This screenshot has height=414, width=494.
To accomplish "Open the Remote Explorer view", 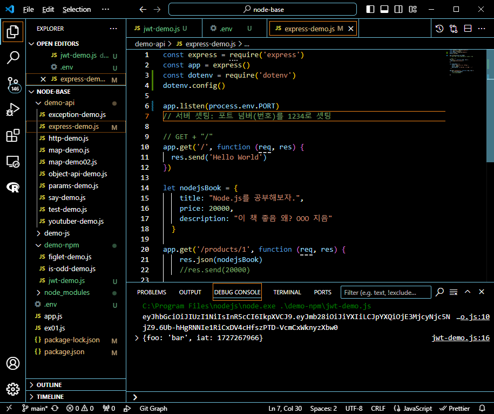I will tap(13, 162).
